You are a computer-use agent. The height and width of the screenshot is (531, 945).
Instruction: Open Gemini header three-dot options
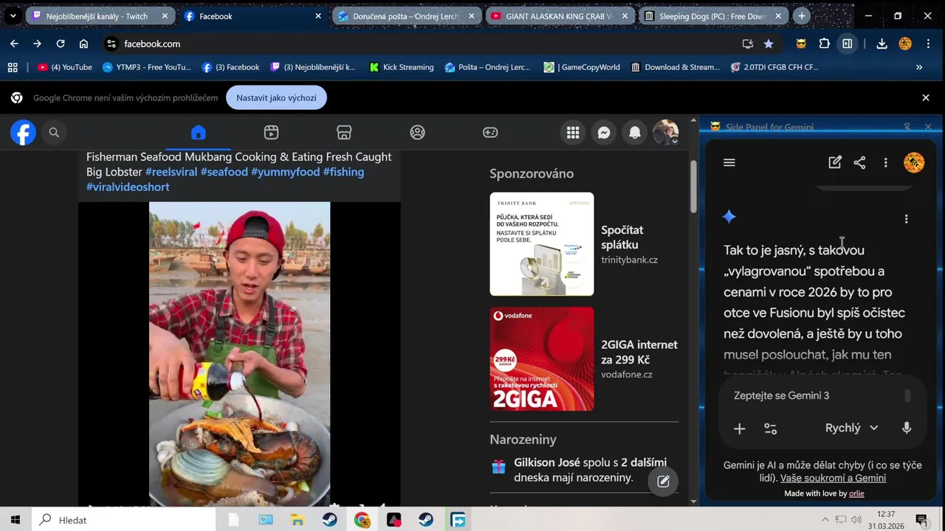point(885,162)
